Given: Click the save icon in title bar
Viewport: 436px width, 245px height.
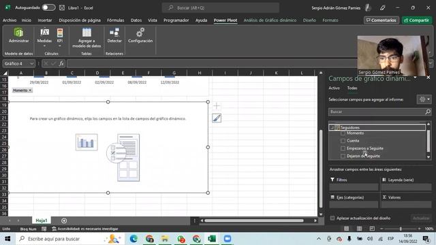Looking at the screenshot, I should [x=62, y=7].
